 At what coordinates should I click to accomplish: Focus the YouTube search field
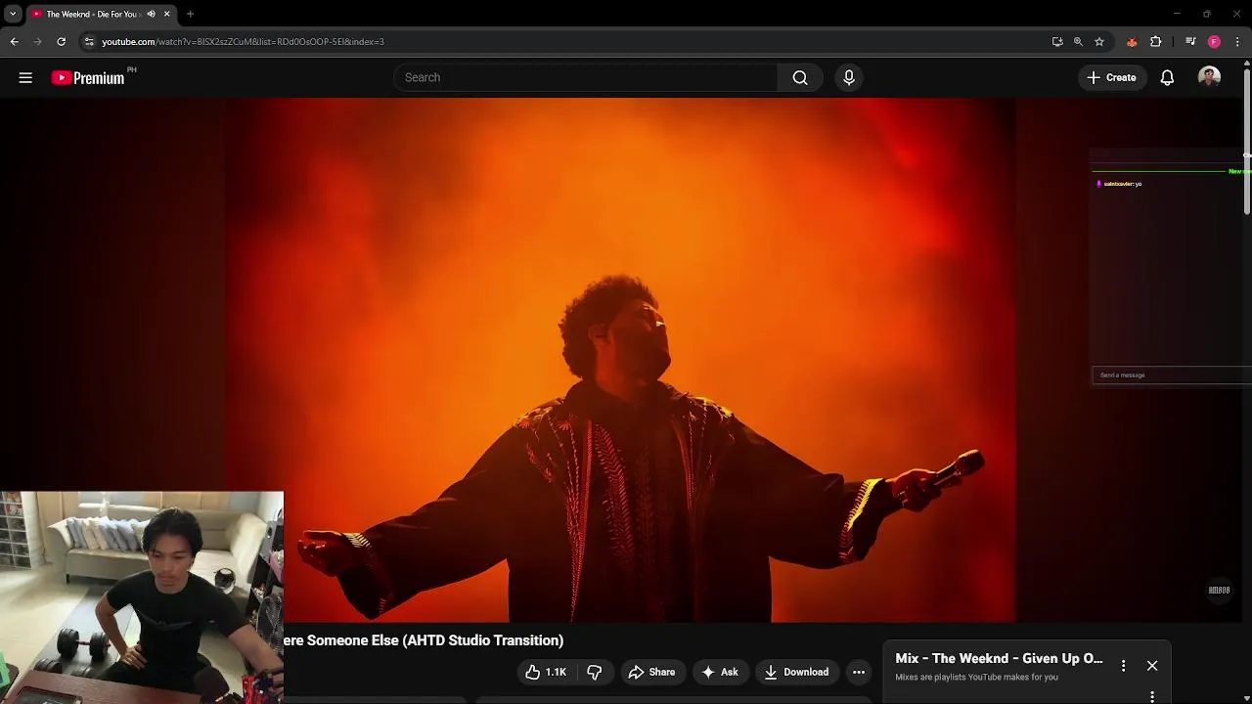585,77
